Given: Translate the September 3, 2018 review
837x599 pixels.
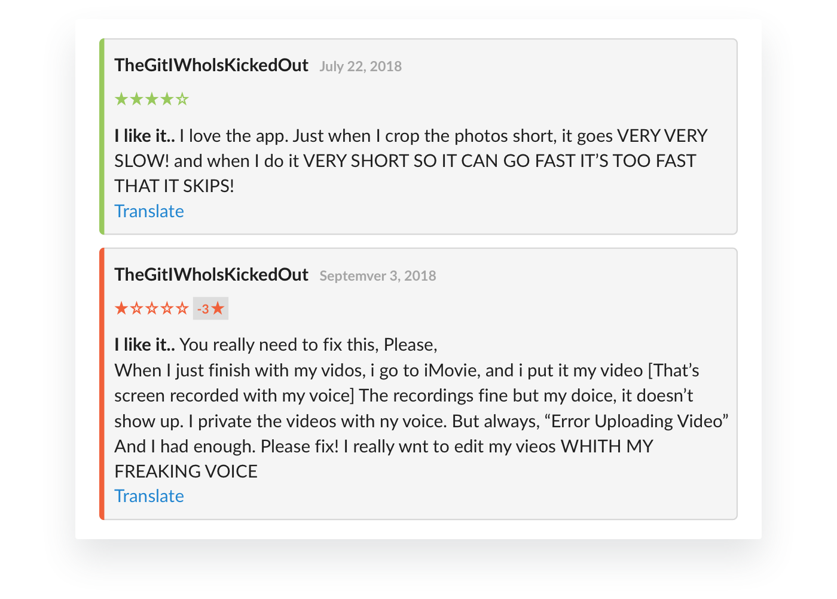Looking at the screenshot, I should 149,496.
